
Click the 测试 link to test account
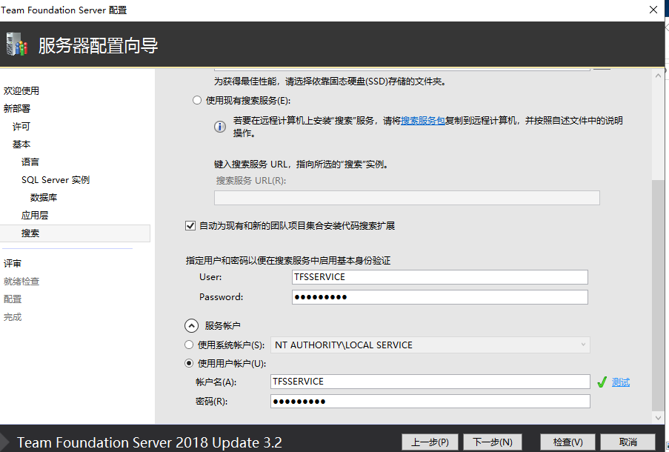pyautogui.click(x=621, y=382)
